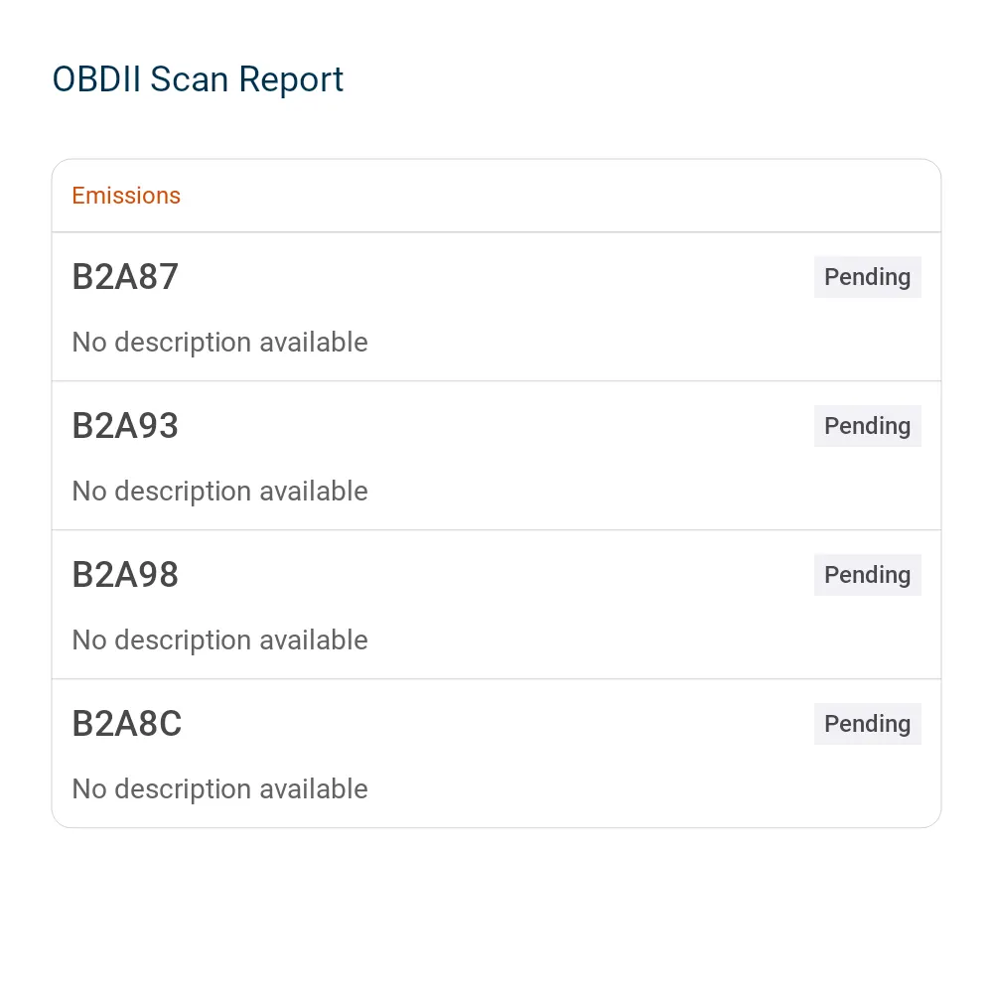Select the description under B2A93
The width and height of the screenshot is (993, 993).
(x=219, y=491)
